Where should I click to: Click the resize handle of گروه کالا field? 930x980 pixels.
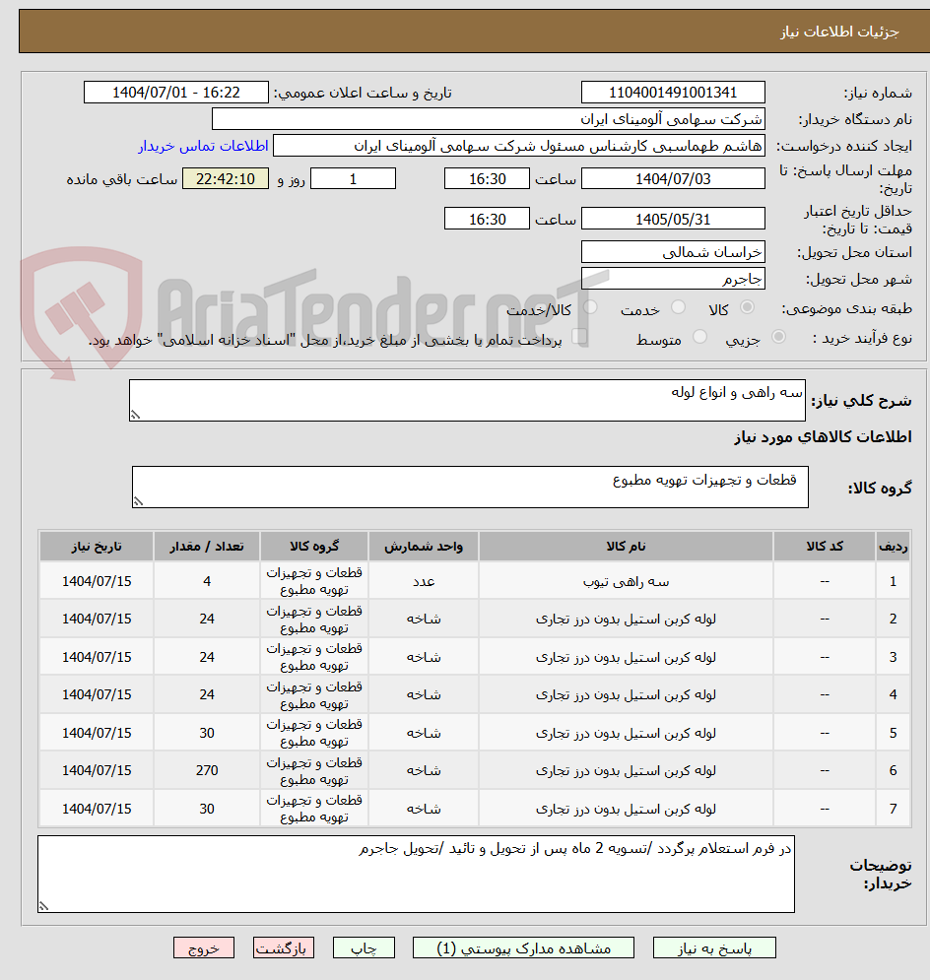140,502
